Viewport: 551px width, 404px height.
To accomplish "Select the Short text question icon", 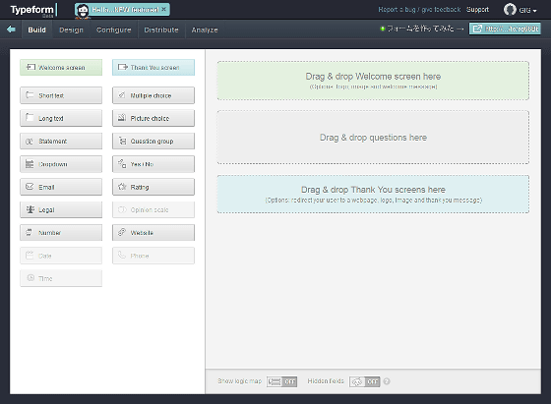I will (30, 95).
